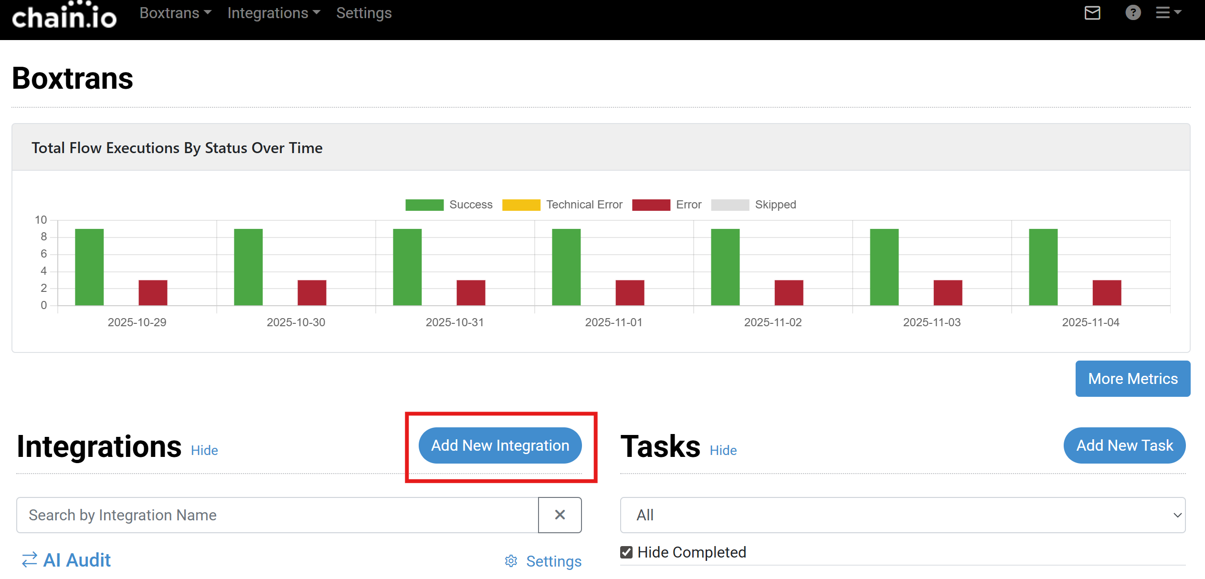Click the More Metrics button
The image size is (1205, 579).
pos(1132,379)
